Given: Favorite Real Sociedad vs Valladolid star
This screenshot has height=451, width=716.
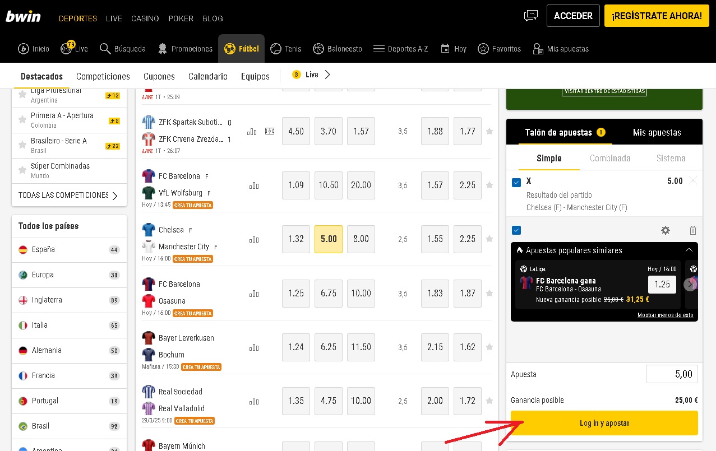Looking at the screenshot, I should click(489, 401).
